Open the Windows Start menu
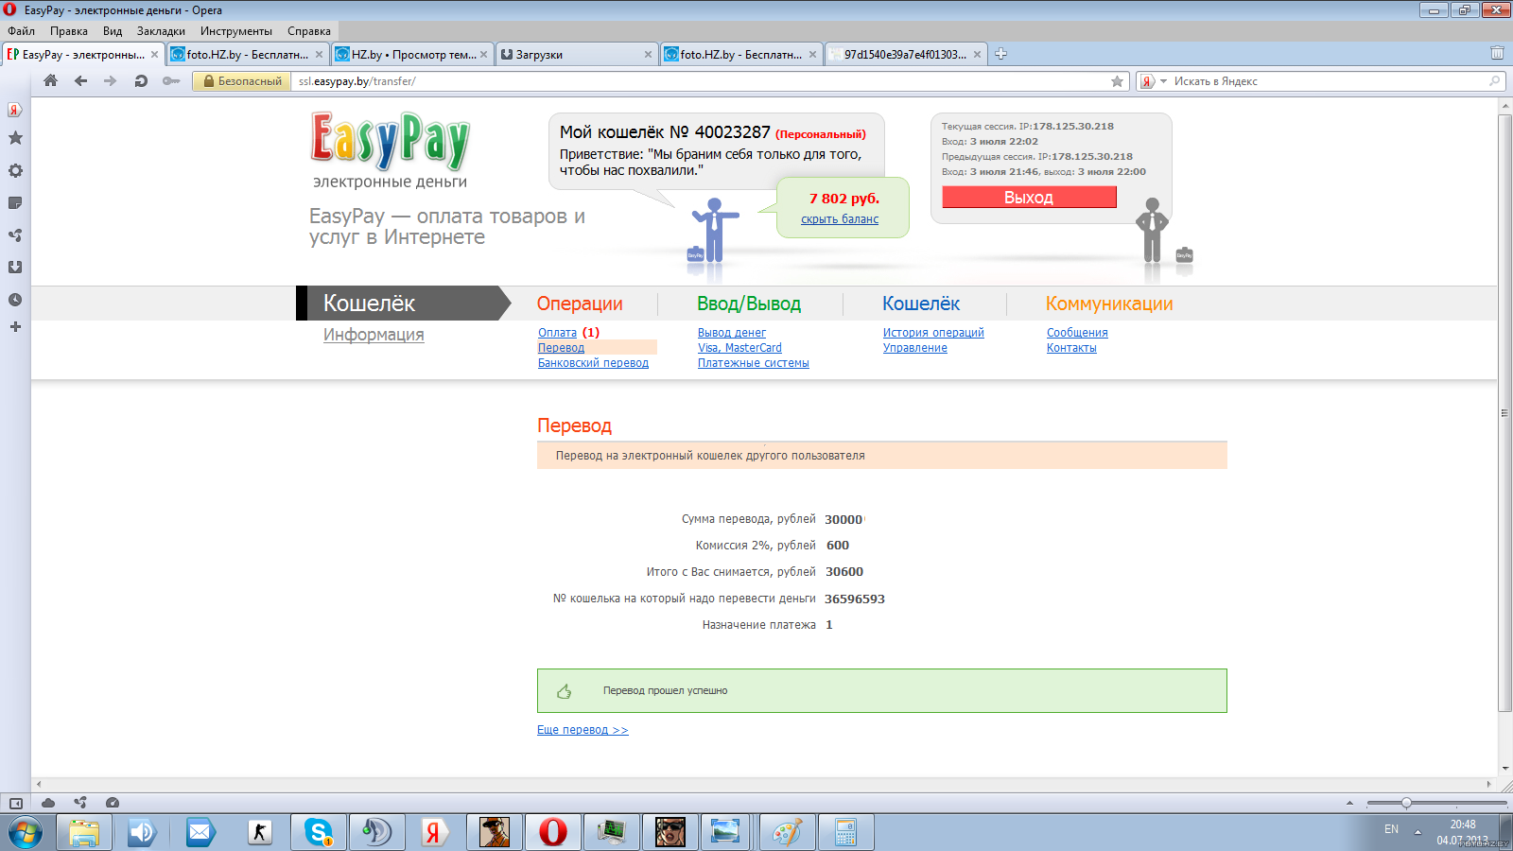The image size is (1513, 851). click(x=26, y=833)
